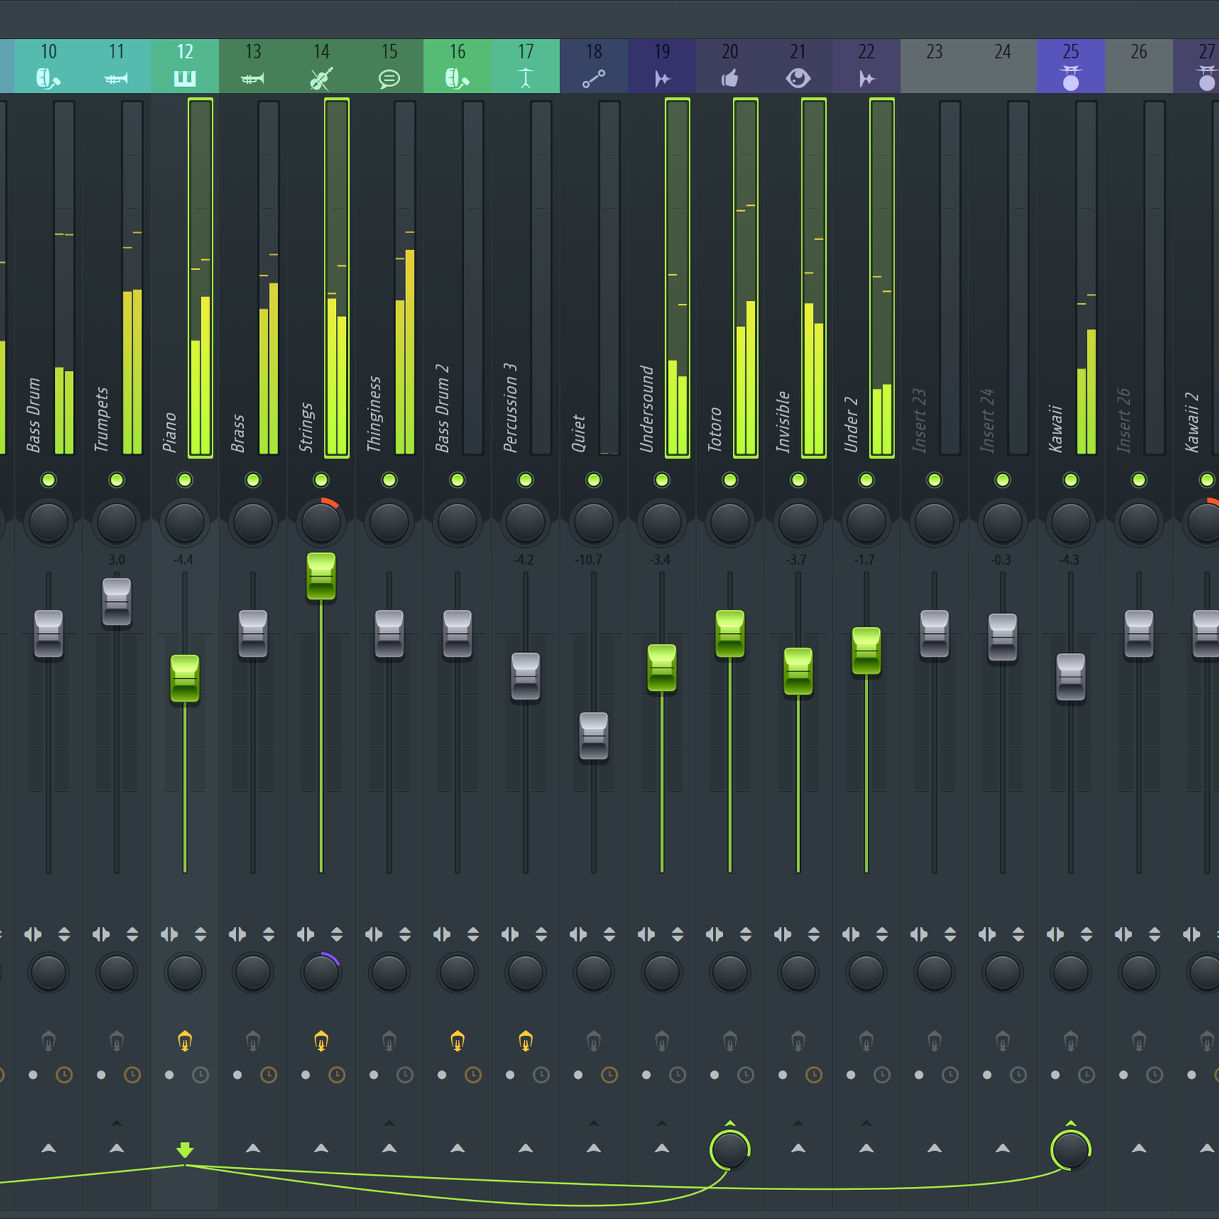Image resolution: width=1219 pixels, height=1219 pixels.
Task: Click the drum icon on track 10
Action: click(x=48, y=78)
